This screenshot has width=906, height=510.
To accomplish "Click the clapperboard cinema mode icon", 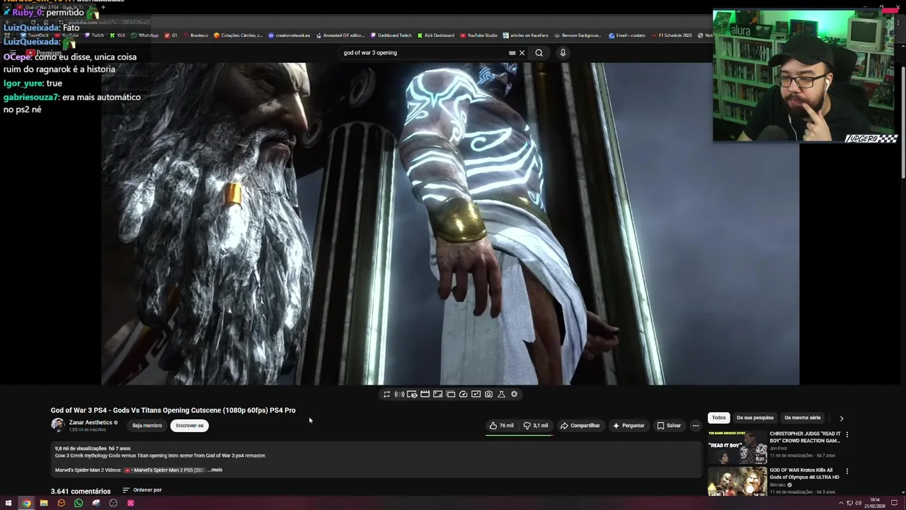I will [x=425, y=395].
